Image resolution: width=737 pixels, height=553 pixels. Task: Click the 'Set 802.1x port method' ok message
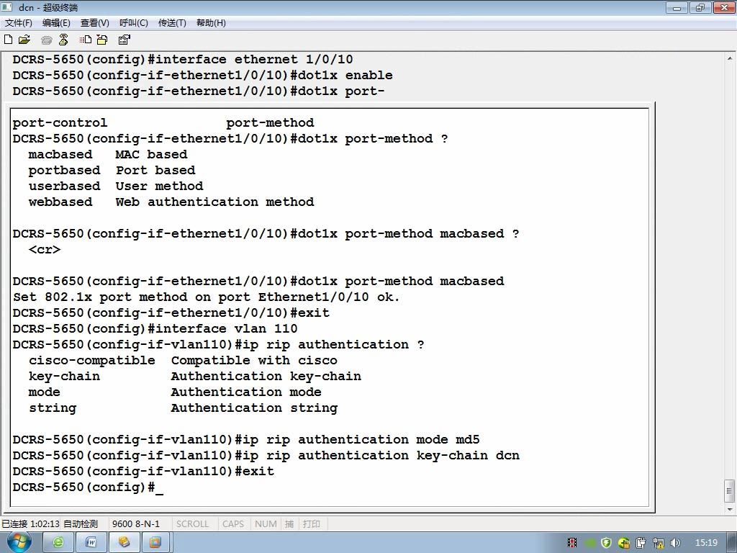[x=207, y=297]
